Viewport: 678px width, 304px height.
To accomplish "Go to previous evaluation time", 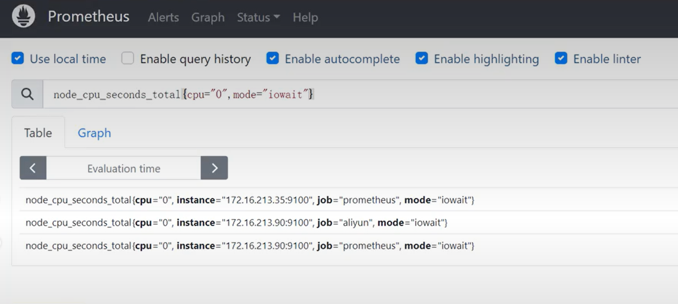I will [x=33, y=168].
